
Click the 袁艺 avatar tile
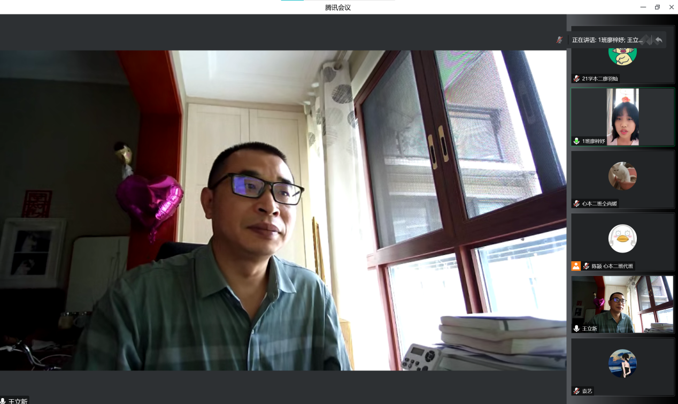coord(622,363)
